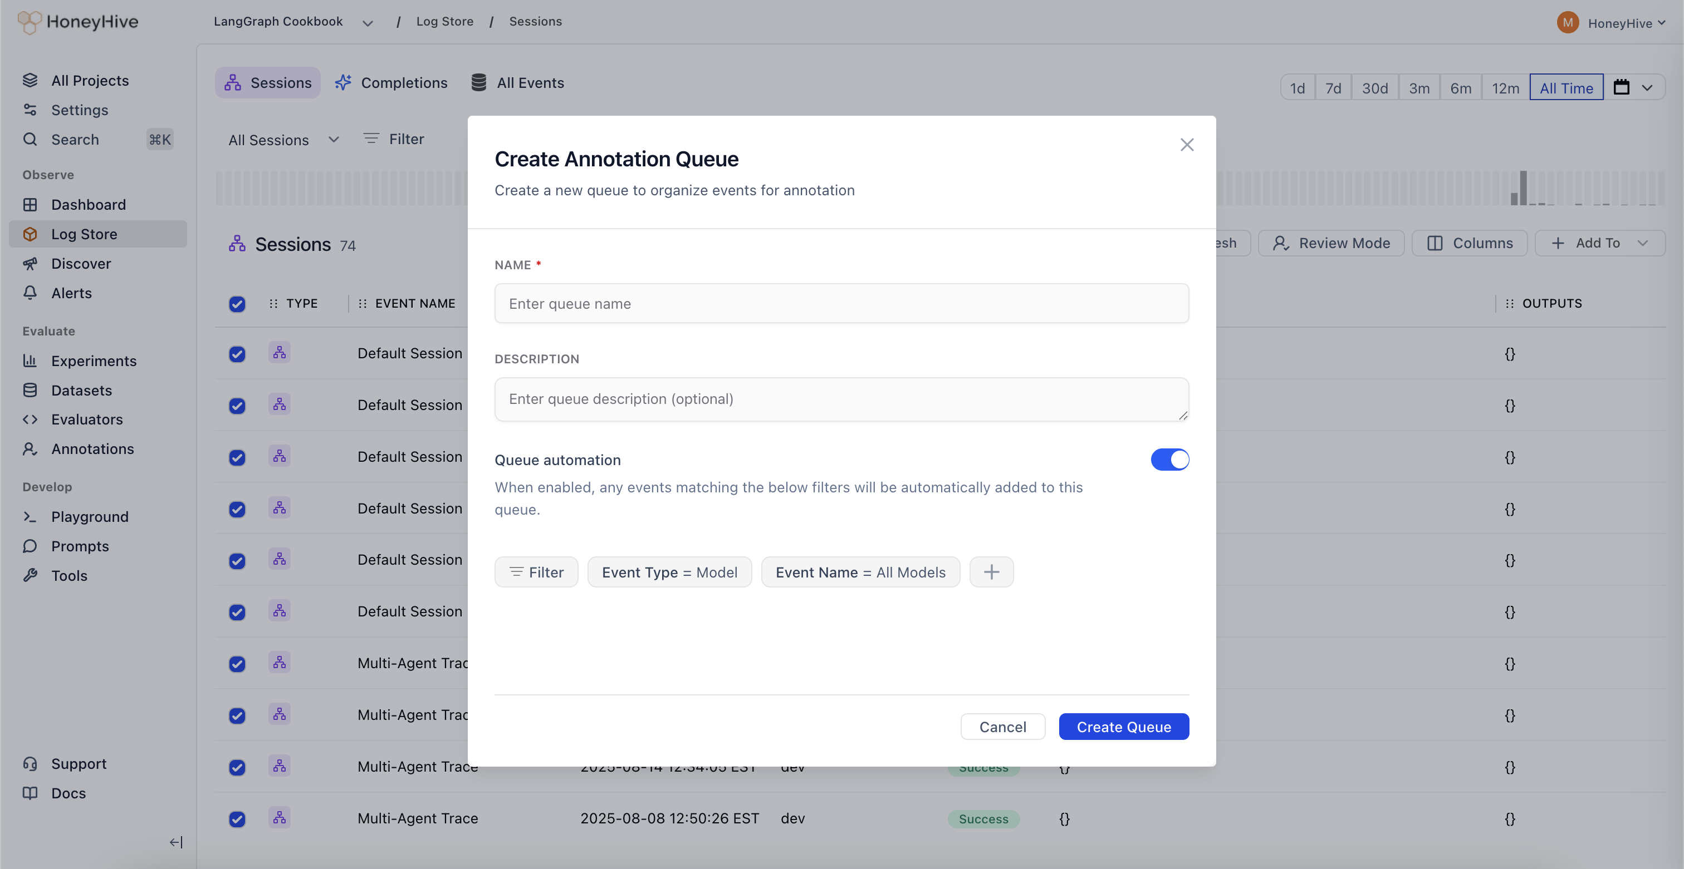Click the Alerts bell icon
Viewport: 1684px width, 869px height.
30,293
